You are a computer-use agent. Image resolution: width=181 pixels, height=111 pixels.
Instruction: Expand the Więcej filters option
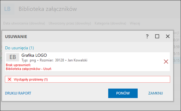[x=135, y=23]
